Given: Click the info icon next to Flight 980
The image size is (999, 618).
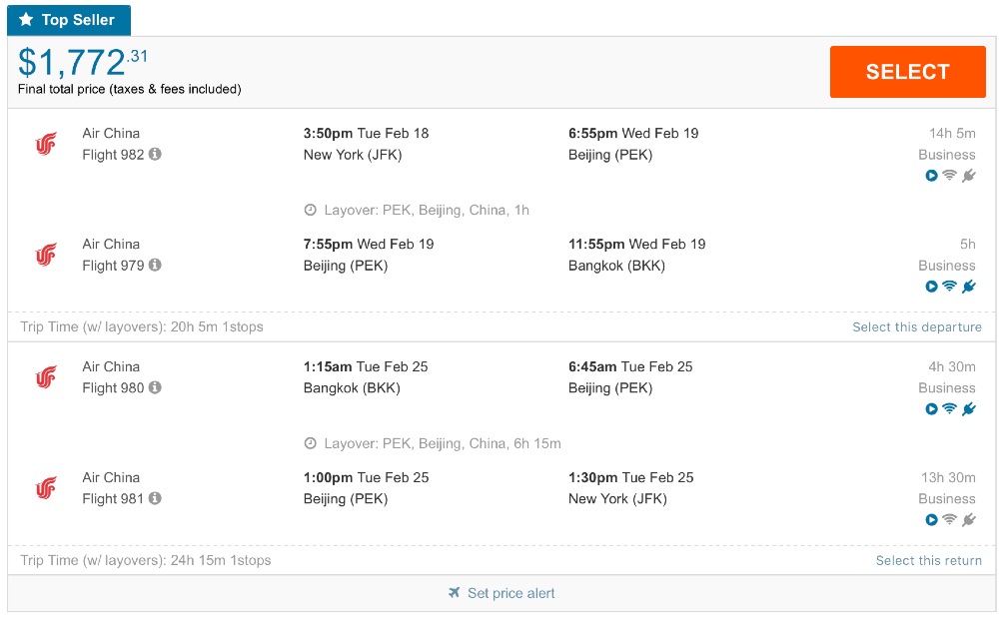Looking at the screenshot, I should coord(155,388).
